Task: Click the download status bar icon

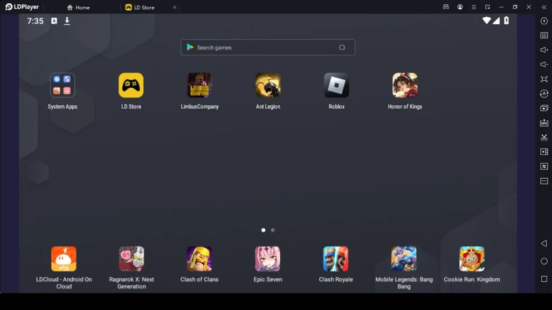Action: [67, 21]
